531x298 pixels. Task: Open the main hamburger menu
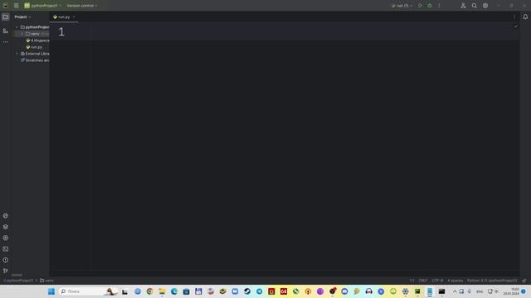[17, 6]
